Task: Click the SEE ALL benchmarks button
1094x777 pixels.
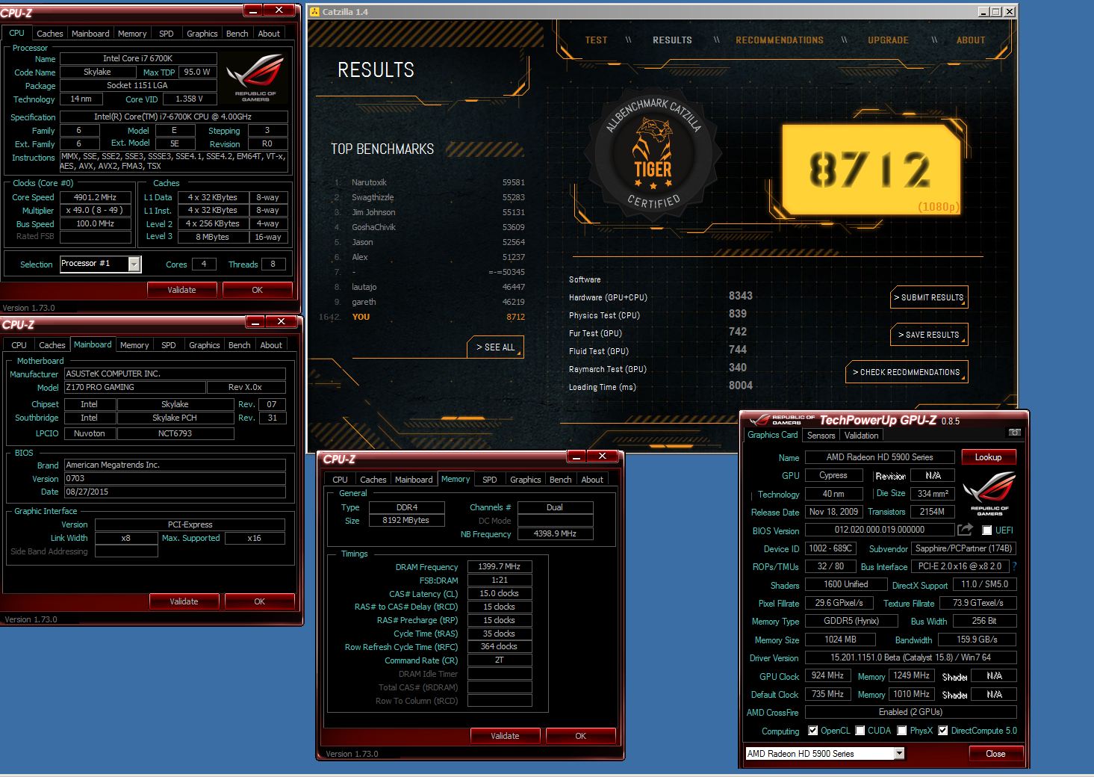Action: pyautogui.click(x=496, y=347)
